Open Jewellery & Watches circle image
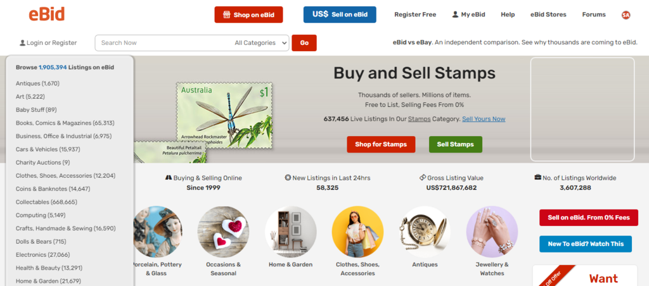Screen dimensions: 649x286 click(492, 231)
